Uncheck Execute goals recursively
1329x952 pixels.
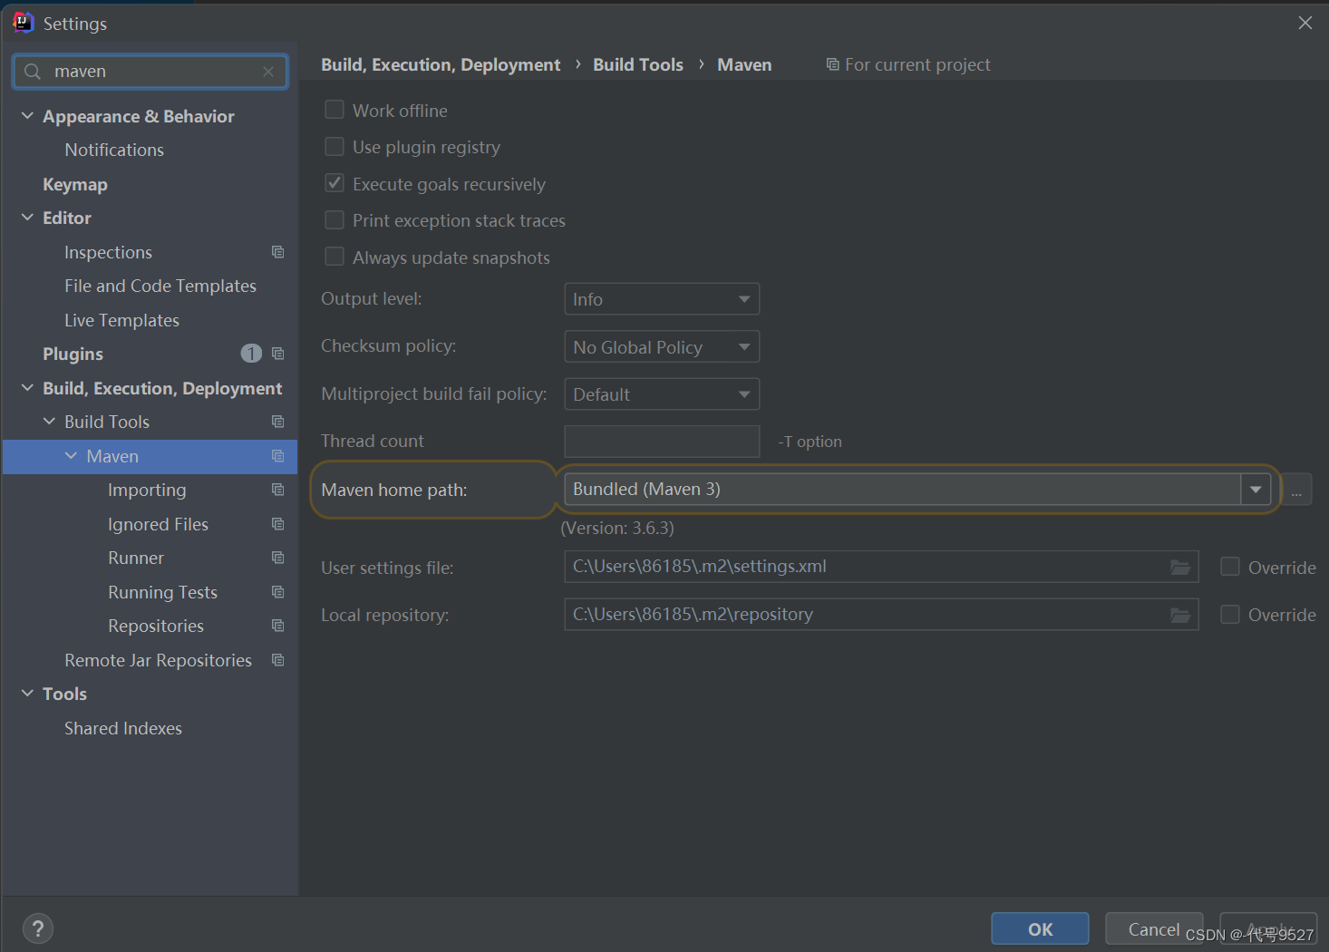tap(335, 184)
